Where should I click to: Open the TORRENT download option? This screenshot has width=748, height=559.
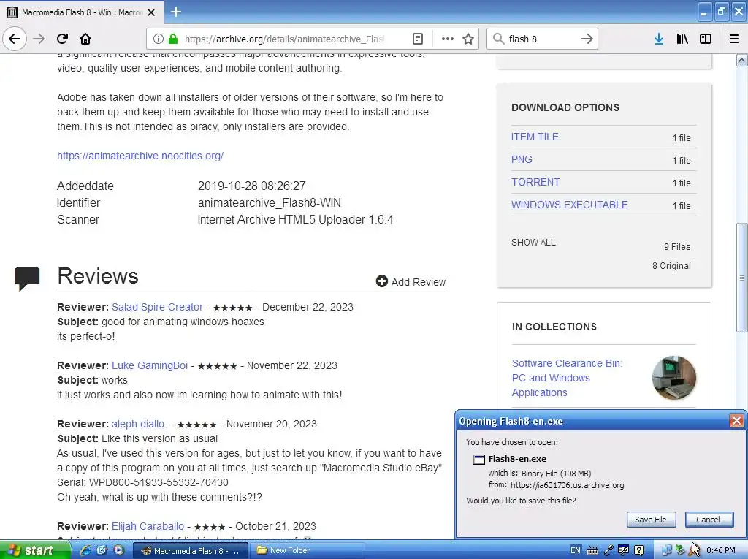(535, 183)
